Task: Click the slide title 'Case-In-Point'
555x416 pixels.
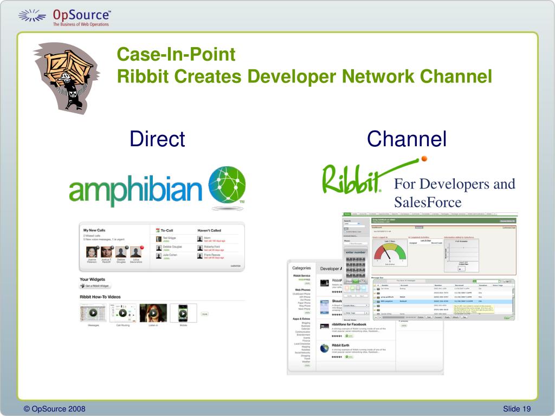Action: tap(176, 55)
